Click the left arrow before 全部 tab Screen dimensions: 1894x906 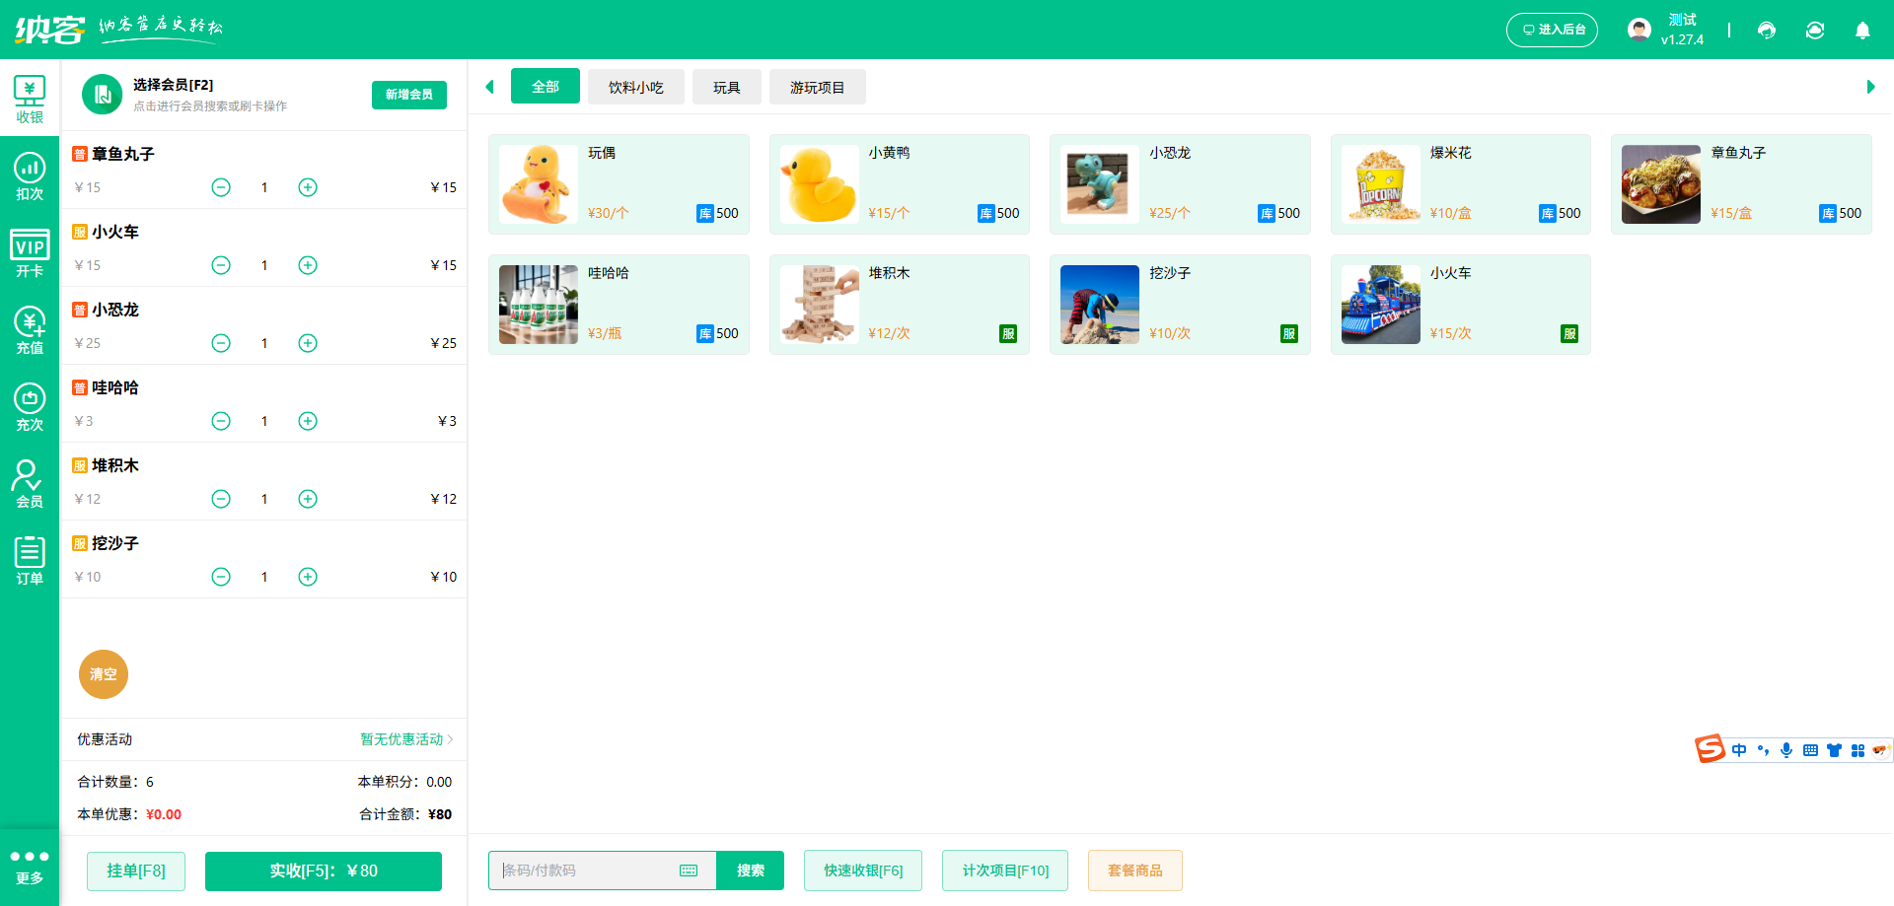point(490,87)
